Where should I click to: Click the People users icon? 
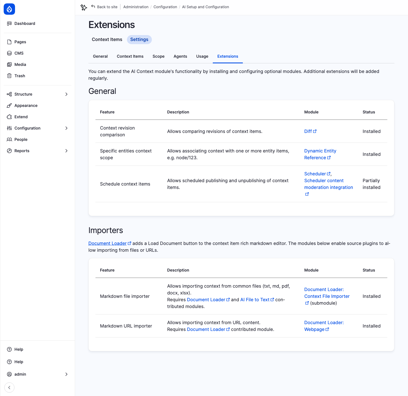(9, 139)
